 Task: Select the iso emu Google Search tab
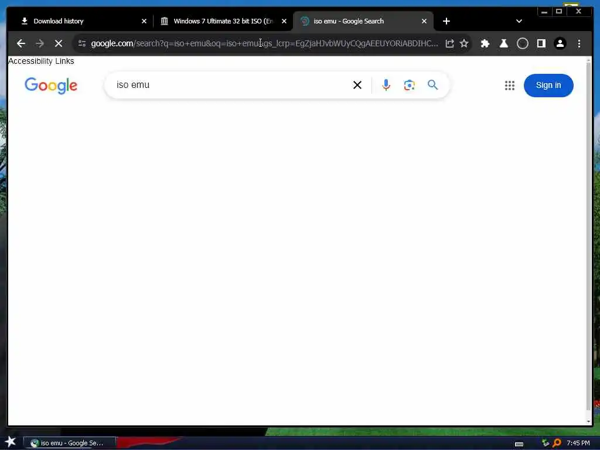(x=363, y=21)
